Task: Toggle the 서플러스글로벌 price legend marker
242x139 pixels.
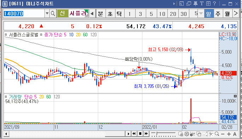Action: click(6, 35)
